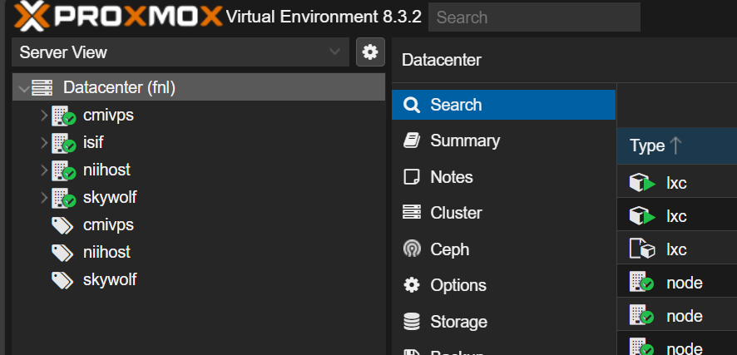Open the Ceph menu item
This screenshot has width=737, height=355.
pyautogui.click(x=503, y=249)
